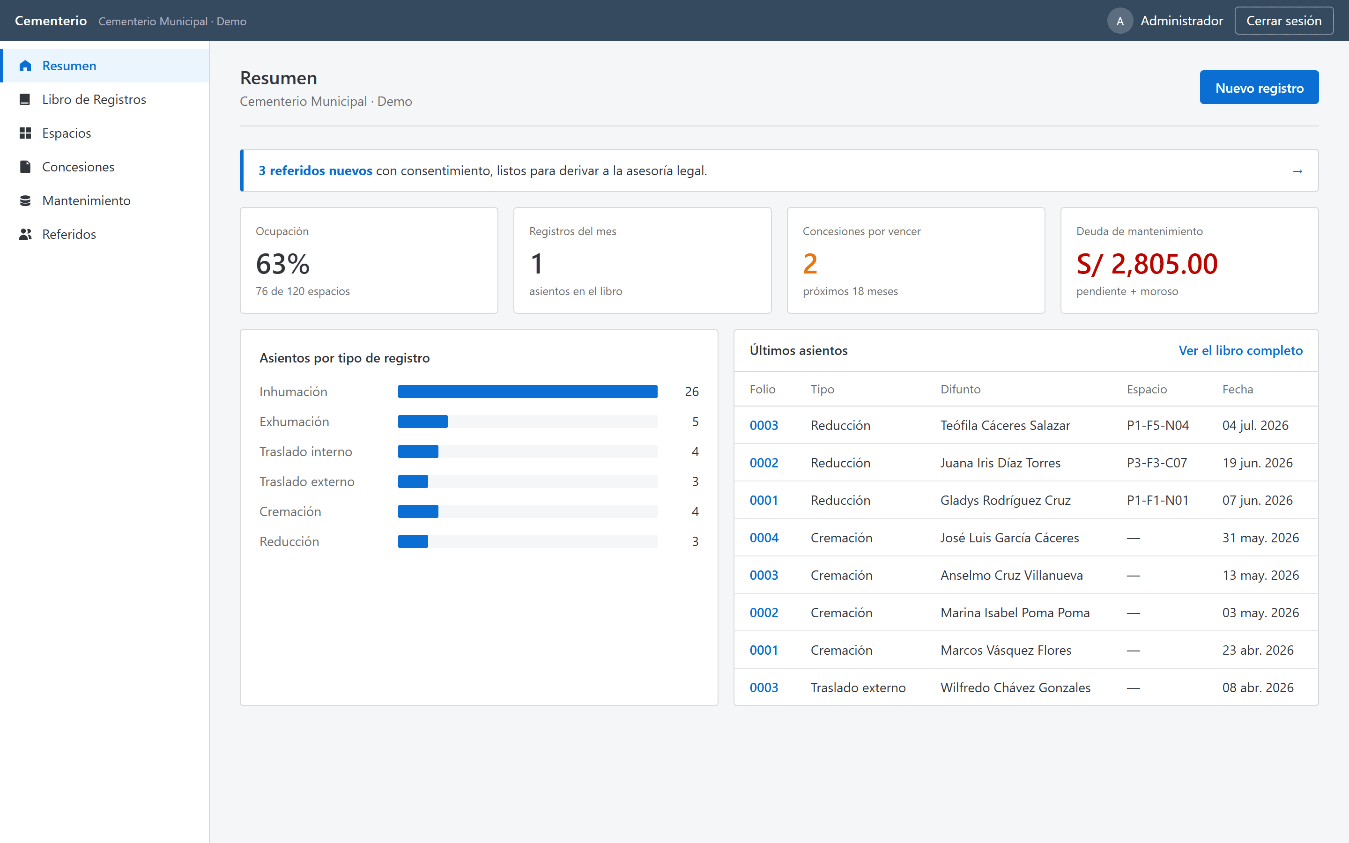1349x843 pixels.
Task: Click the Exhumación progress bar
Action: point(527,421)
